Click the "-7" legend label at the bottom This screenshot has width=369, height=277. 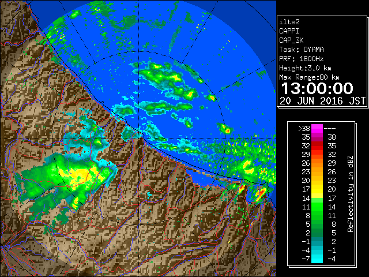tap(306, 259)
